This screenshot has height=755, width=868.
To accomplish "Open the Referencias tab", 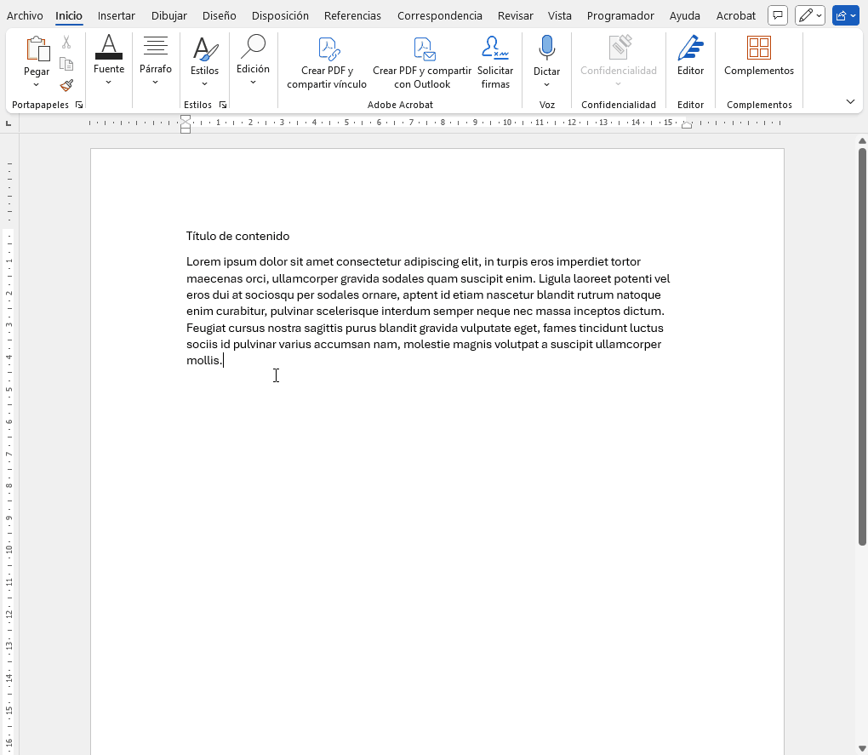I will (352, 15).
